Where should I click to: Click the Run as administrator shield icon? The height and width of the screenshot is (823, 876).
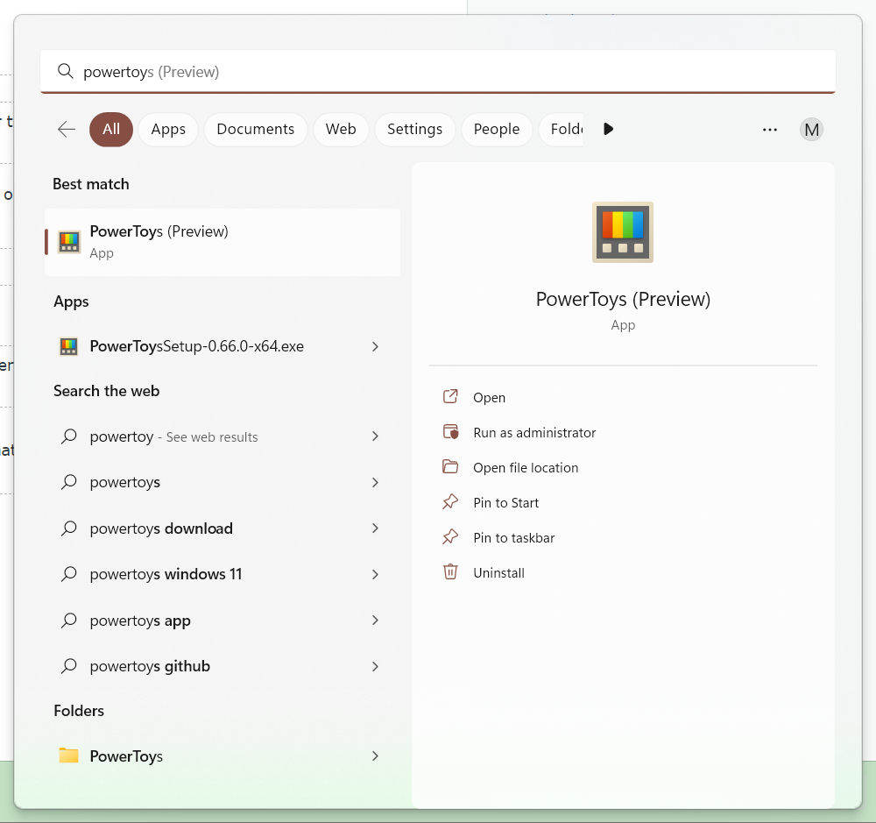click(x=450, y=432)
